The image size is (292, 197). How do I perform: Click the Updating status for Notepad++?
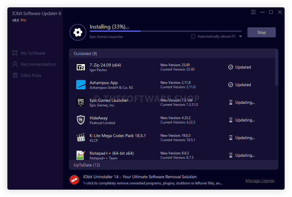point(245,155)
